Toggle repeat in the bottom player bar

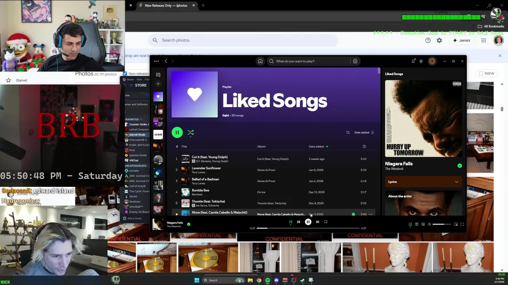(x=325, y=222)
